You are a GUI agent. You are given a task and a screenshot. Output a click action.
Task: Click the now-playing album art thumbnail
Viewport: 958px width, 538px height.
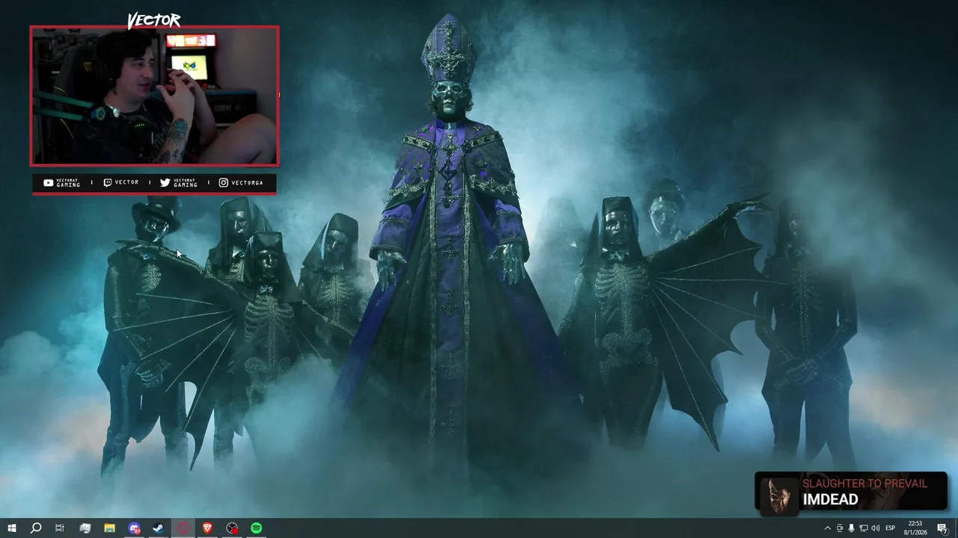[779, 495]
